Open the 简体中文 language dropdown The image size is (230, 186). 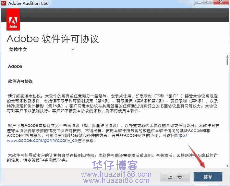pos(42,49)
